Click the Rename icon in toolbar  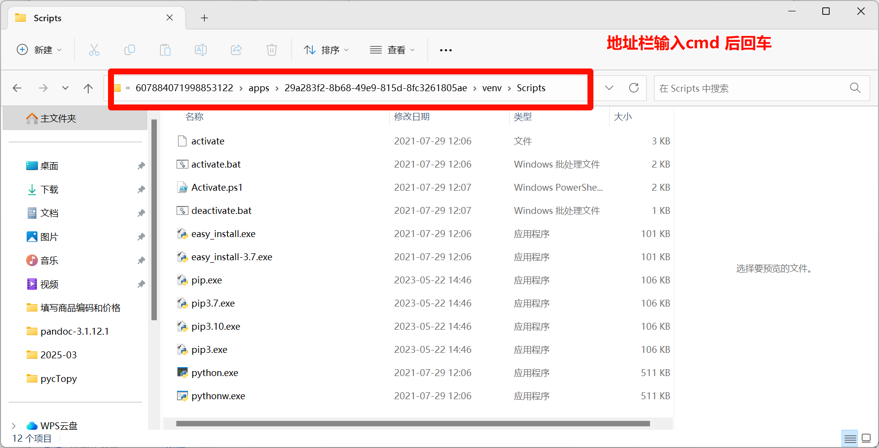(201, 50)
